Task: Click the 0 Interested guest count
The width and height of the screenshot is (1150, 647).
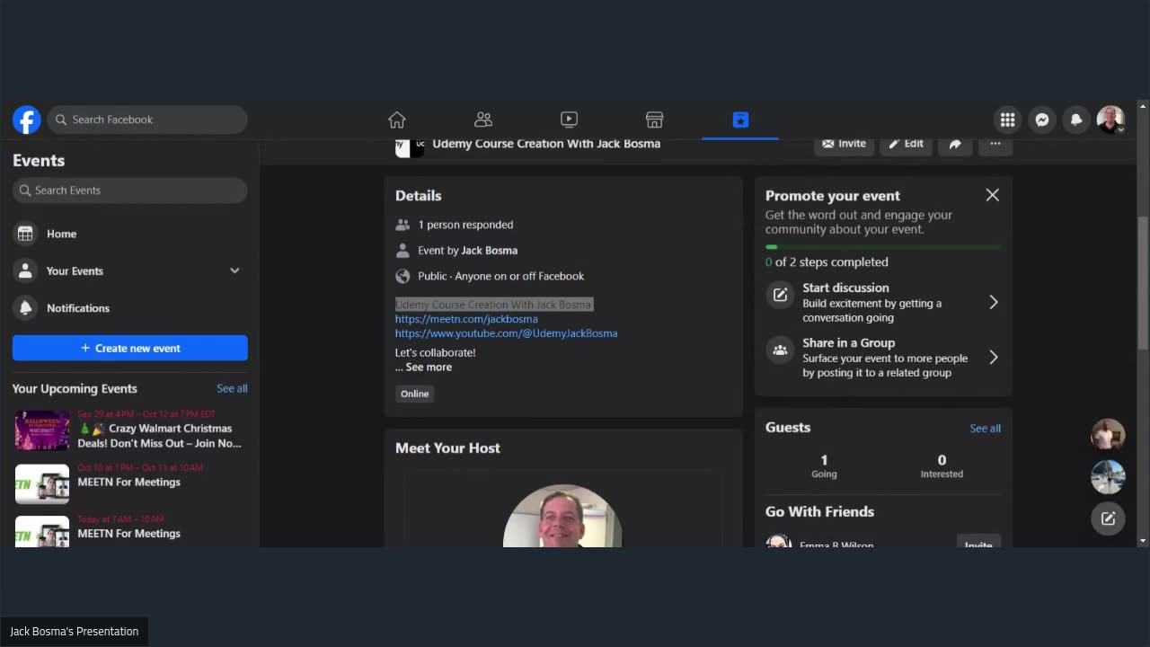Action: pyautogui.click(x=942, y=465)
